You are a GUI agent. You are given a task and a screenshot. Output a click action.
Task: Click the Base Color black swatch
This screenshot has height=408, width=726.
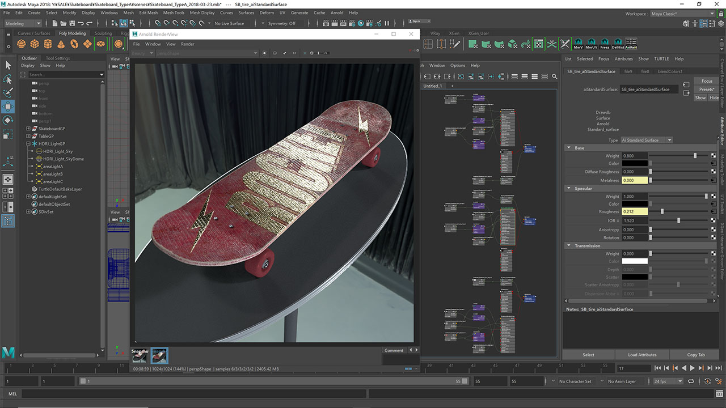pos(635,164)
